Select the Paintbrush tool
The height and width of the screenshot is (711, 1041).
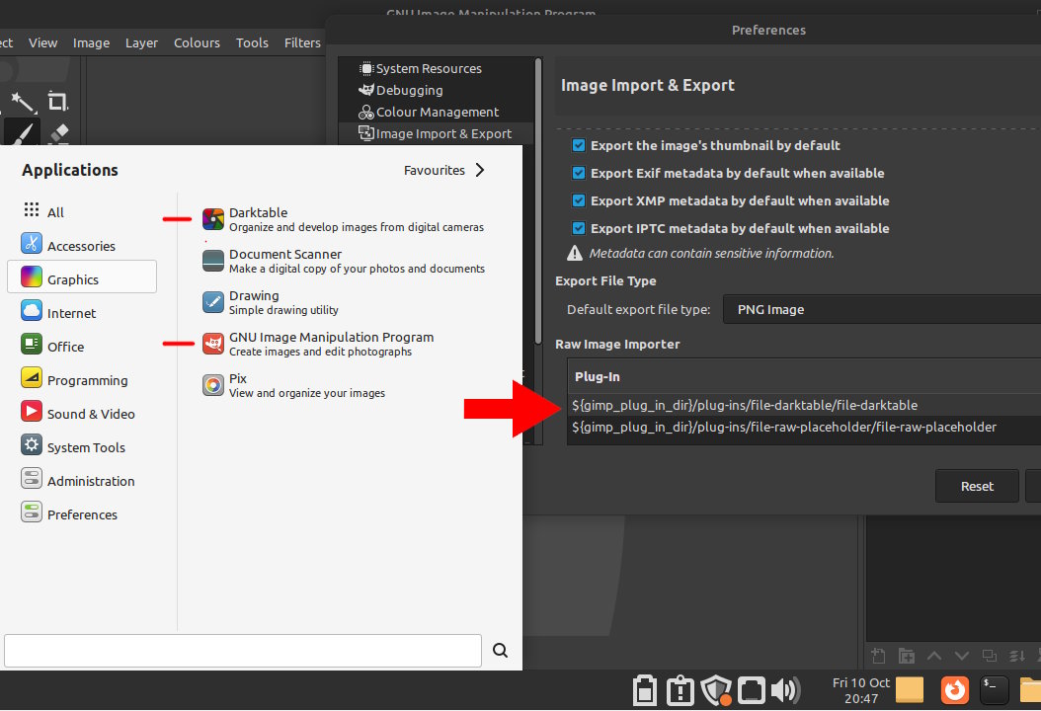tap(22, 133)
